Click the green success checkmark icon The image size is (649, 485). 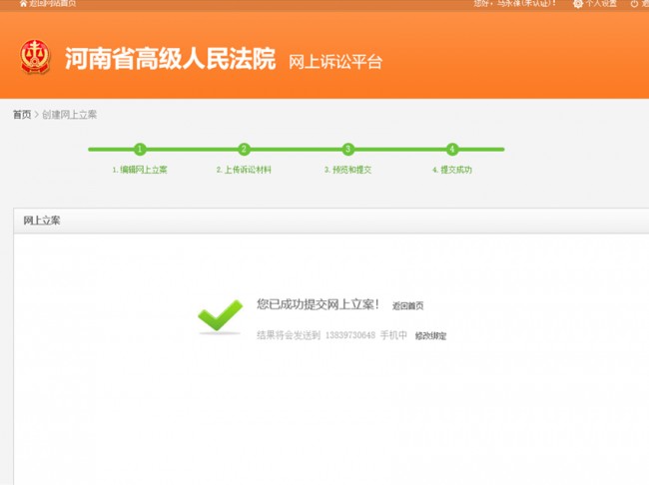tap(220, 315)
